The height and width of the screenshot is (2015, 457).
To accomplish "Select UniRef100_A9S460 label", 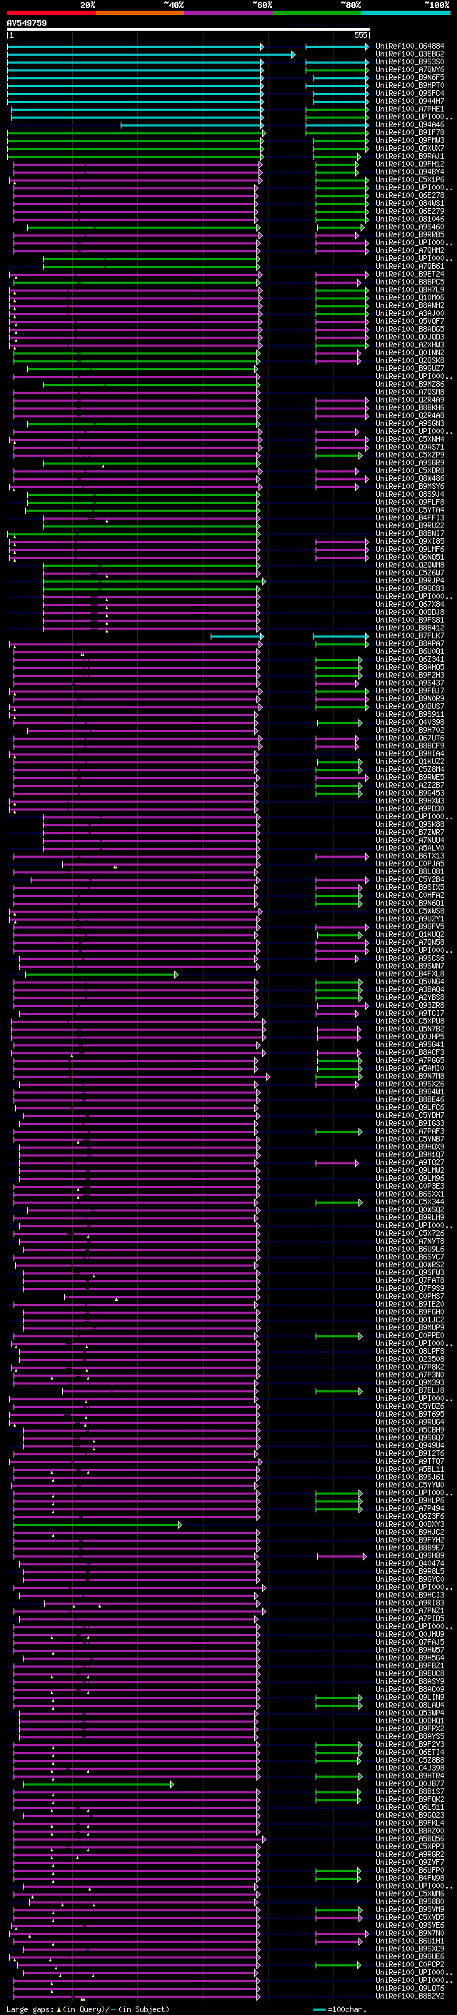I will tap(409, 227).
